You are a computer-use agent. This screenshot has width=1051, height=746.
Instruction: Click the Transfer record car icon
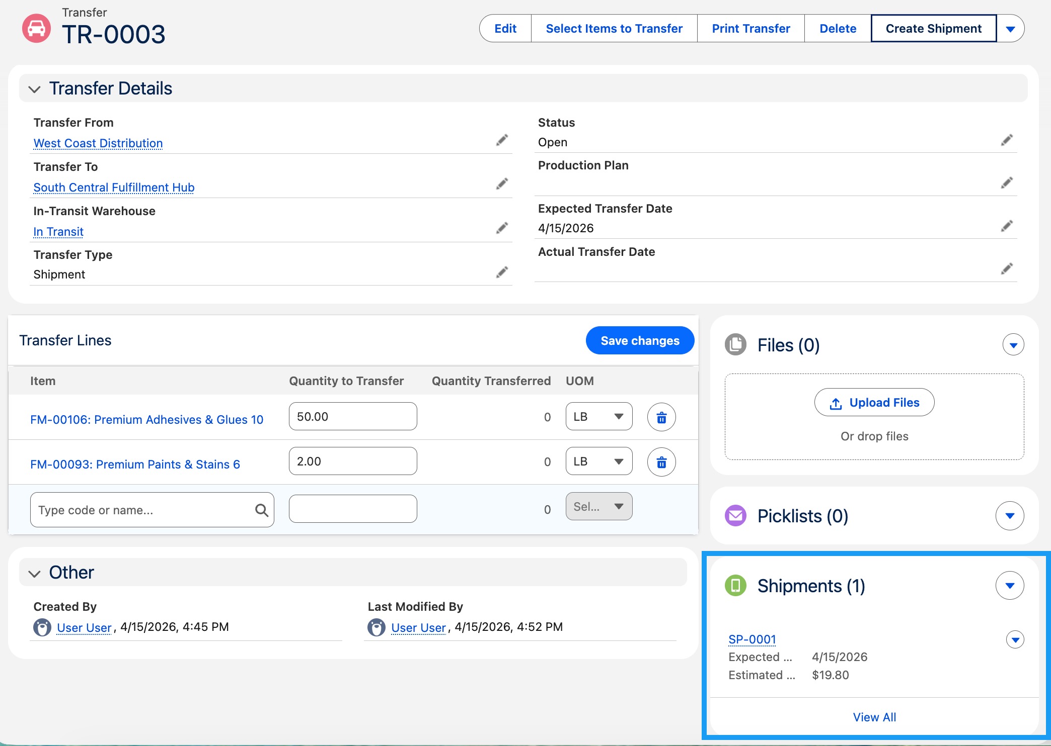coord(37,28)
